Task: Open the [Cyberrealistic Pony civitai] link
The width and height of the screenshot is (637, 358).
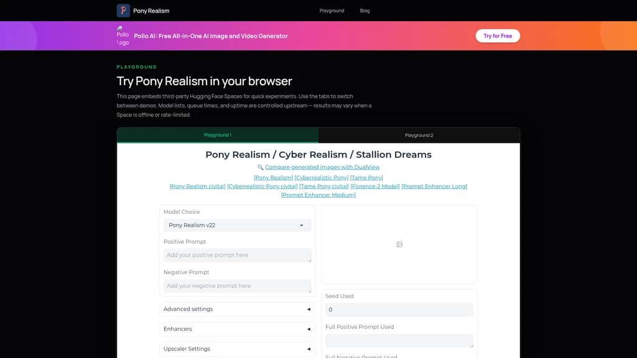Action: (x=263, y=186)
